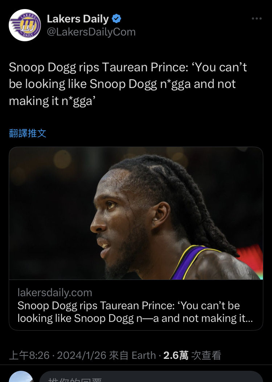Open the Lakers Daily profile avatar
Screen dimensions: 272x382
(25, 25)
